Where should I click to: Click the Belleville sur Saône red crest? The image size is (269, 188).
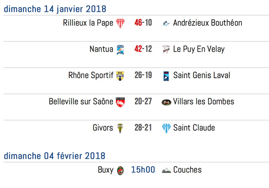tap(120, 102)
